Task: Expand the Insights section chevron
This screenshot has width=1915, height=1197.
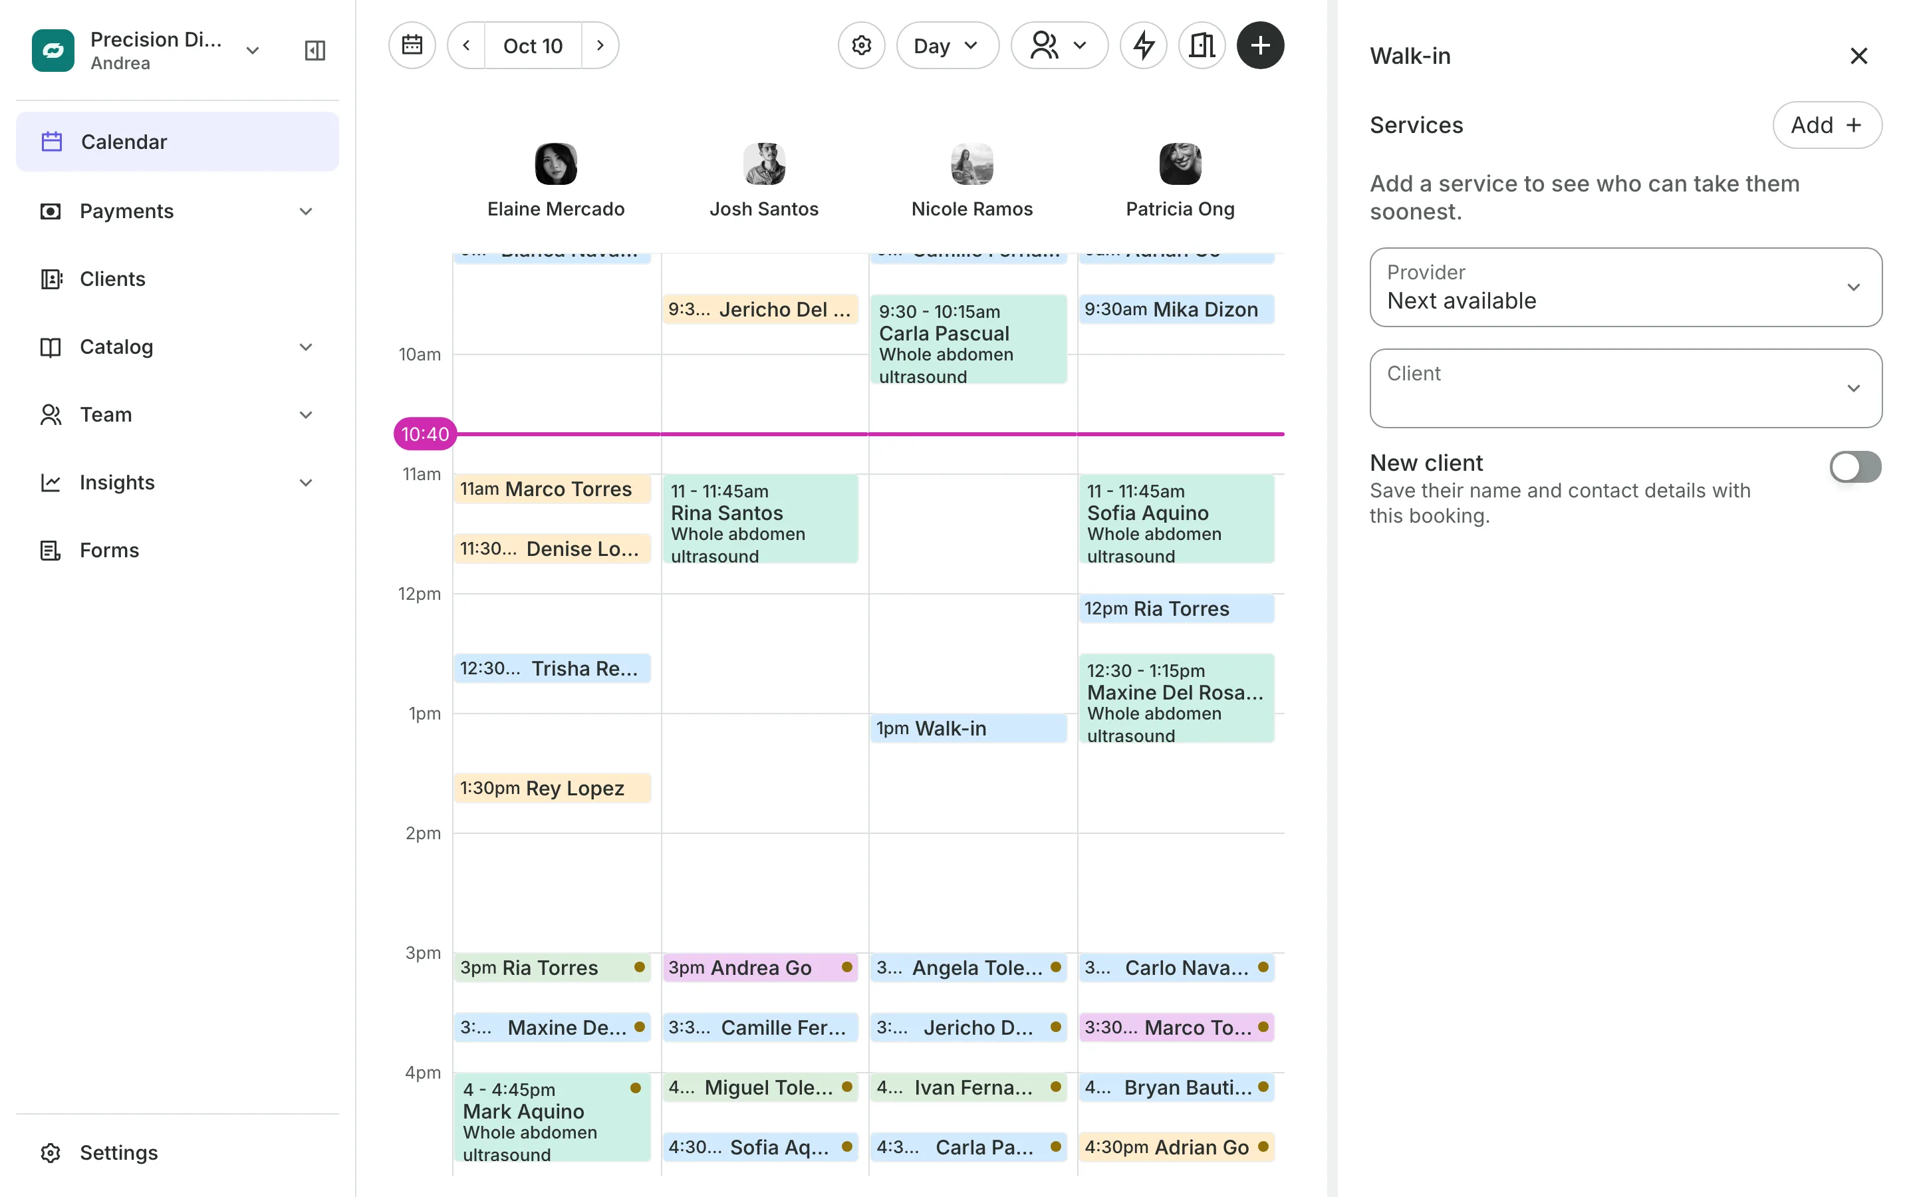Action: point(307,483)
